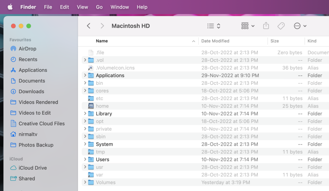Viewport: 329px width, 191px height.
Task: Sort by Date Modified column header
Action: tap(215, 41)
